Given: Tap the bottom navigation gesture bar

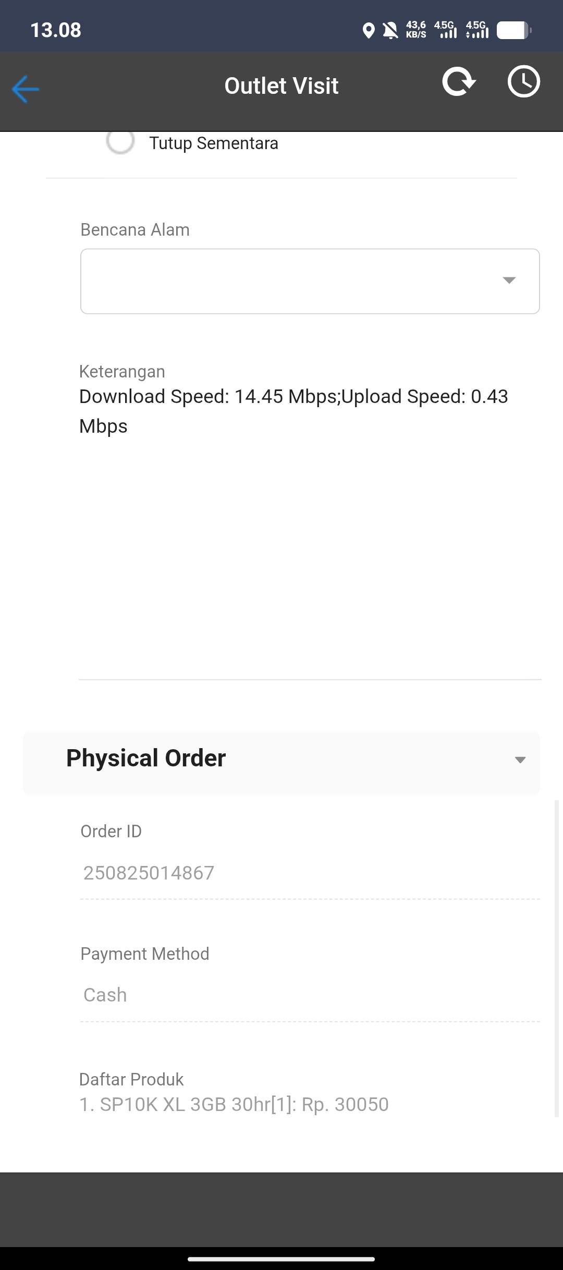Looking at the screenshot, I should click(281, 1259).
